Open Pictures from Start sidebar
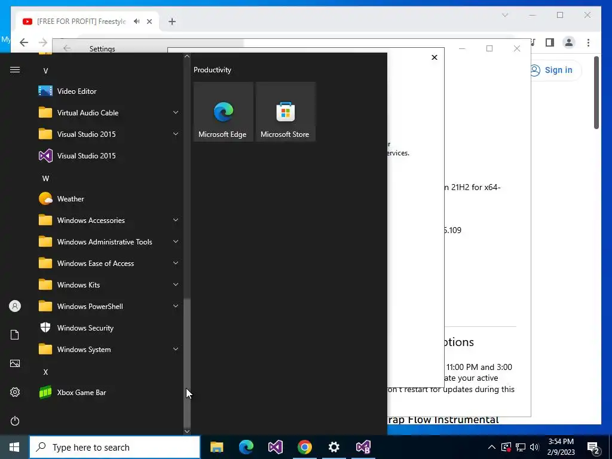 point(15,363)
